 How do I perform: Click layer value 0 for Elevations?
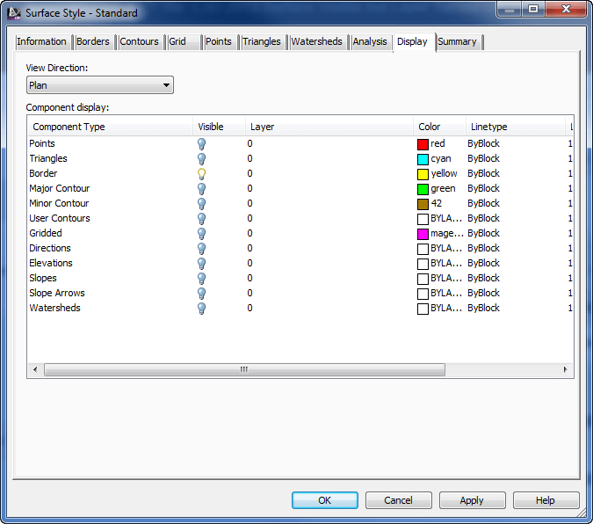(249, 263)
